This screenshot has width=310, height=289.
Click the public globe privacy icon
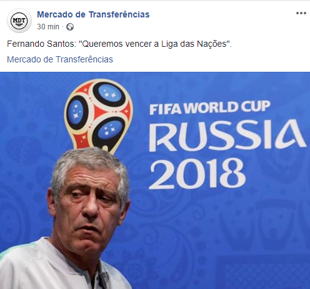[x=70, y=27]
